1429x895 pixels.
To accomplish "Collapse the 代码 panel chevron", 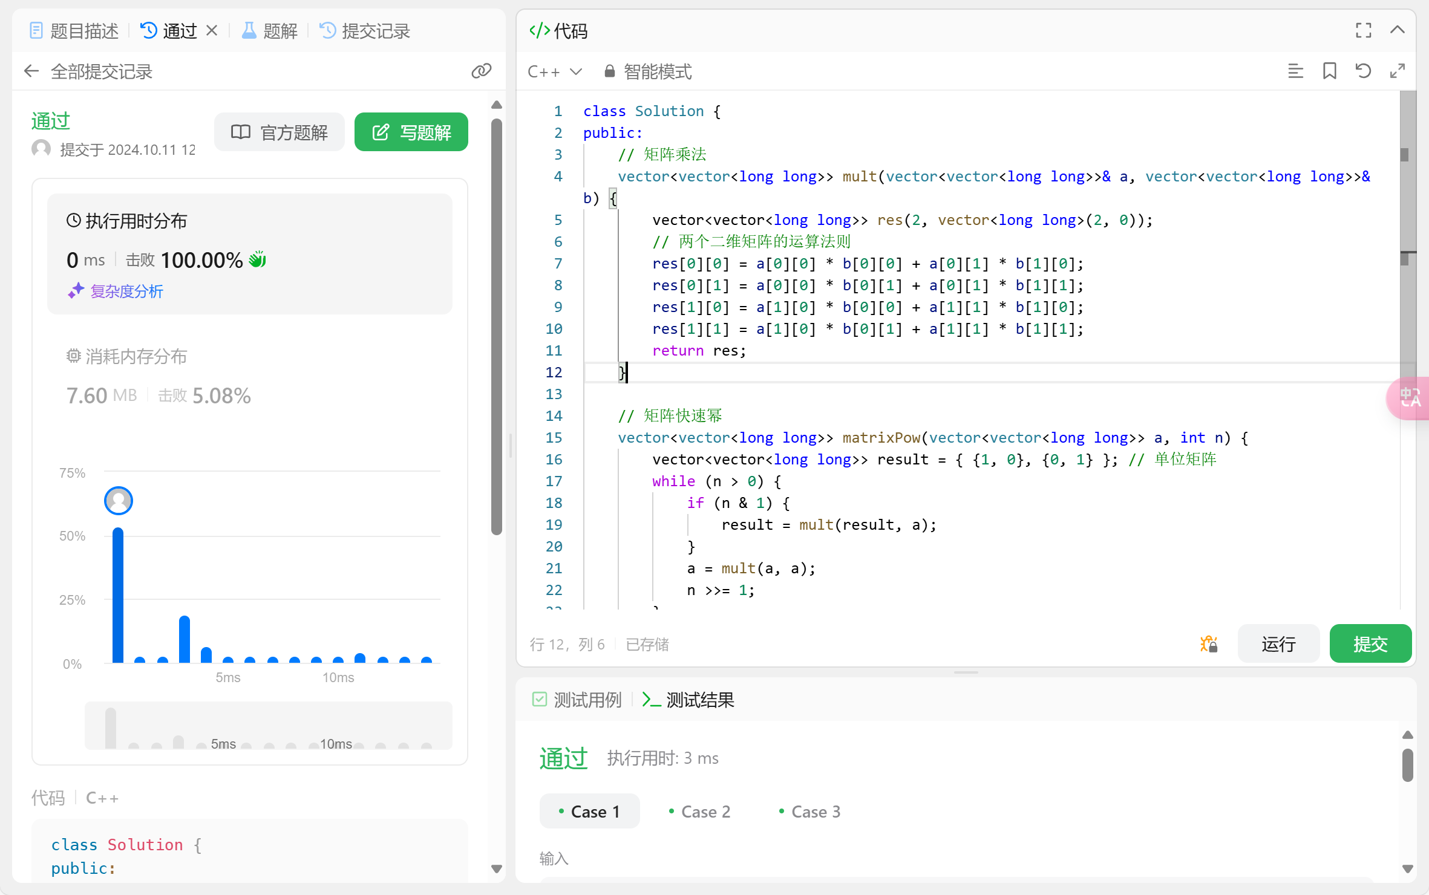I will pos(1398,30).
